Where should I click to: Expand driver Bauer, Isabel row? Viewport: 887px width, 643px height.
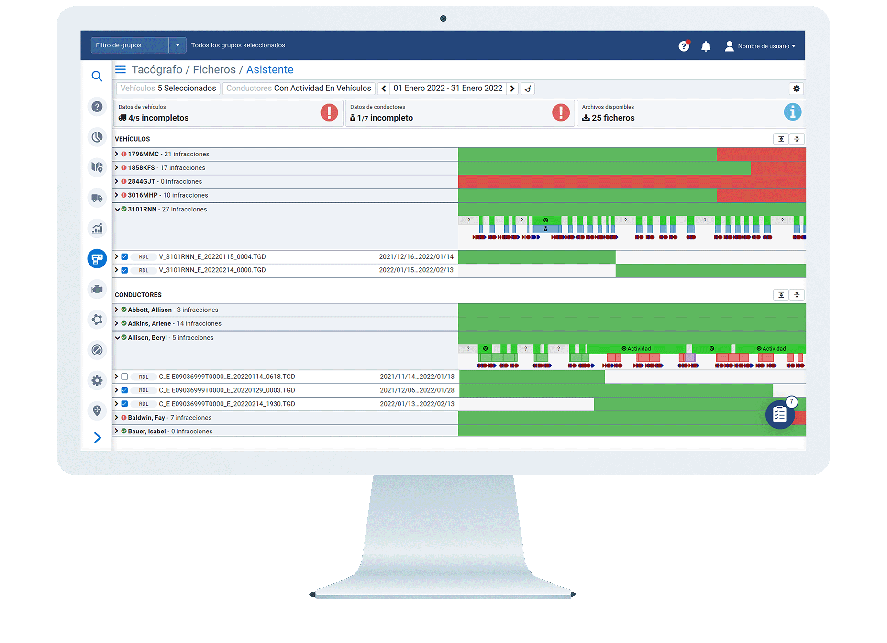coord(116,431)
